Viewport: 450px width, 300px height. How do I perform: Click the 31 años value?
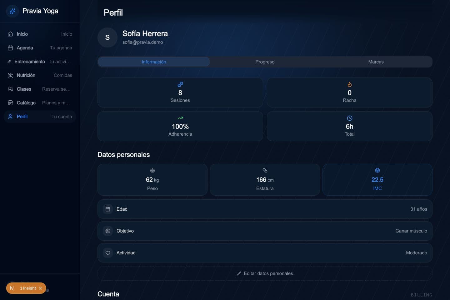point(419,209)
